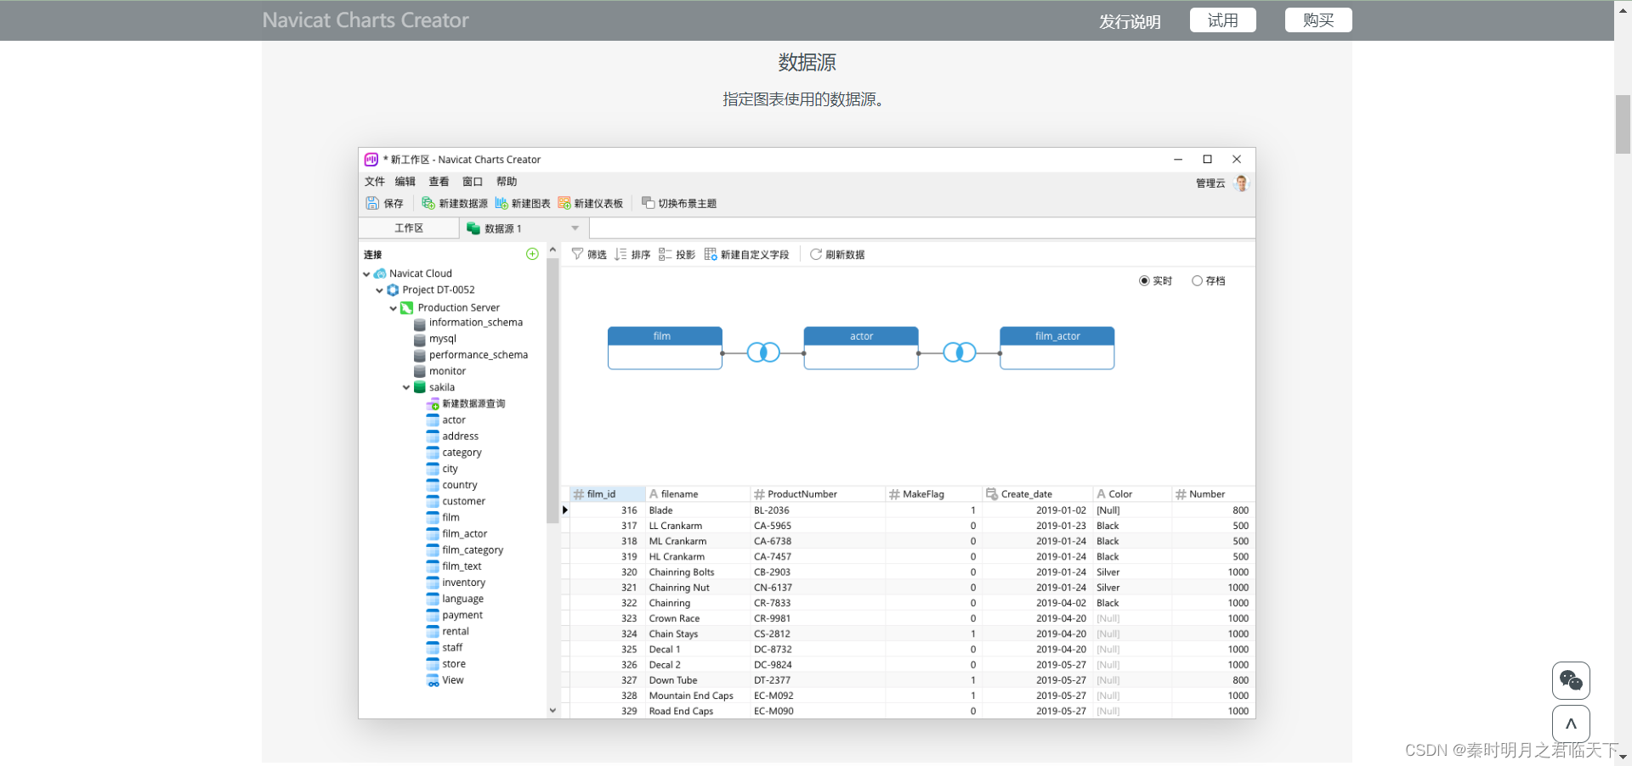
Task: Click the green add connection plus icon
Action: (x=532, y=254)
